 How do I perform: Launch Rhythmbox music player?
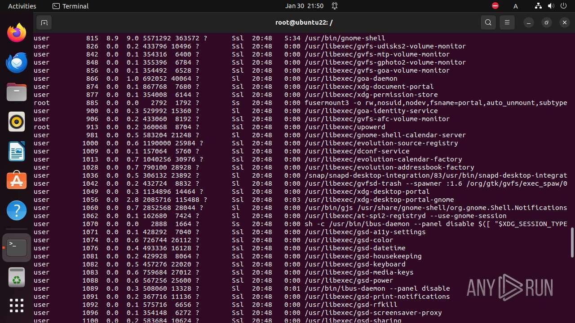coord(17,122)
